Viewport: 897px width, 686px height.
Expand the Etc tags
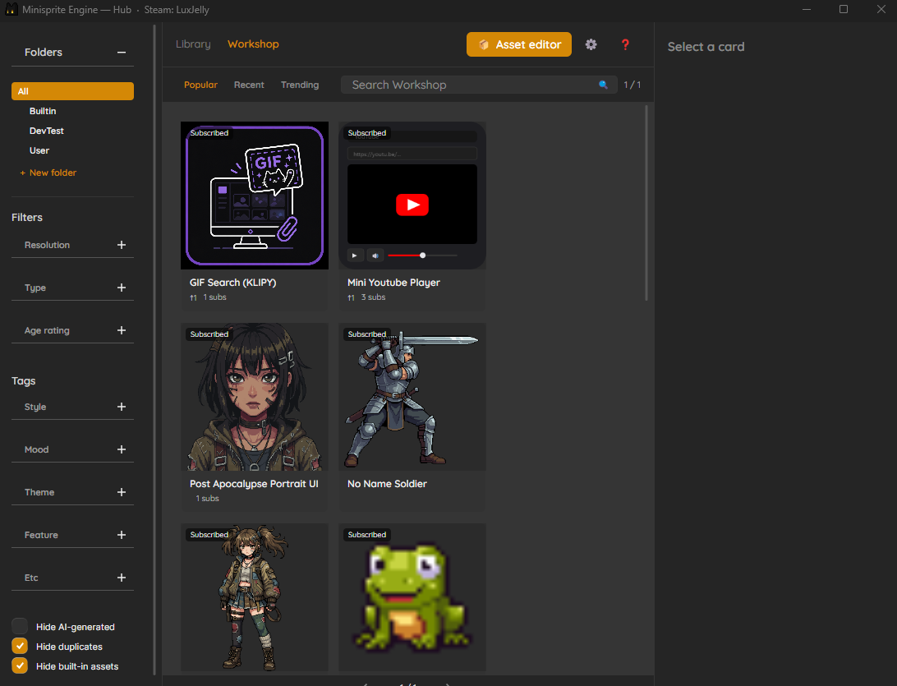122,578
